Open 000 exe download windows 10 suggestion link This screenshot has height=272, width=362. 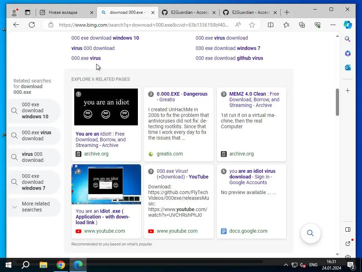tap(105, 38)
